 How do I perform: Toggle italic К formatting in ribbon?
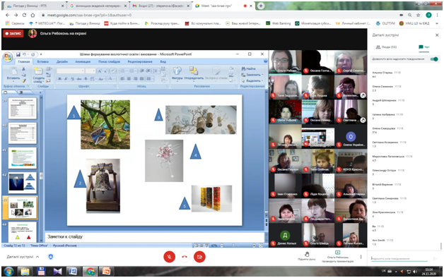click(66, 78)
